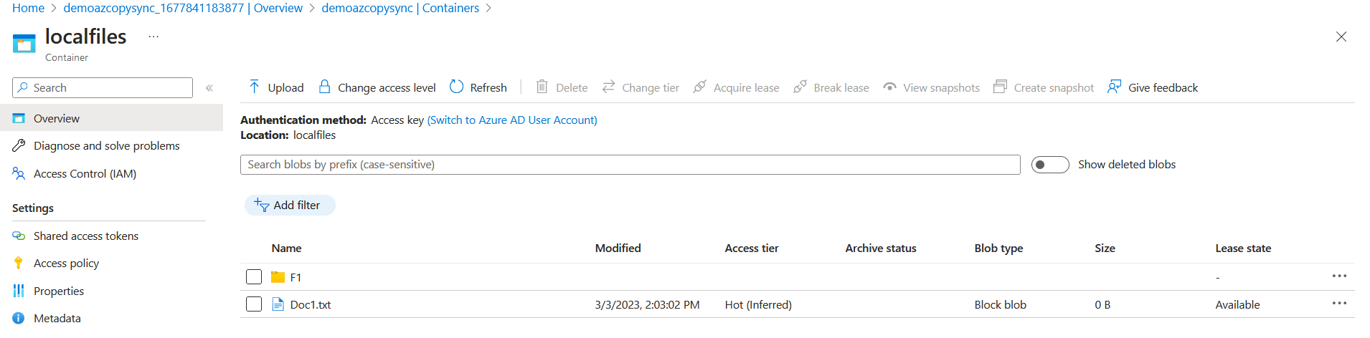
Task: Click the Change tier arrows icon
Action: tap(608, 87)
